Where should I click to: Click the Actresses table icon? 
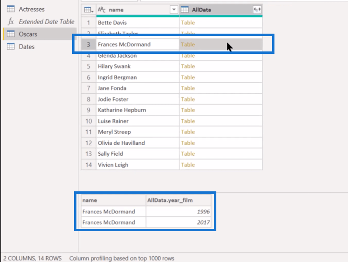point(11,9)
